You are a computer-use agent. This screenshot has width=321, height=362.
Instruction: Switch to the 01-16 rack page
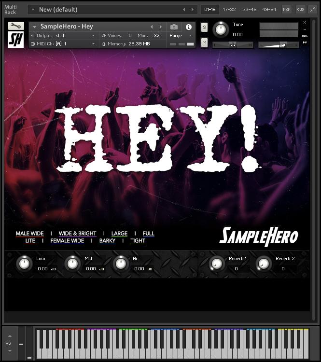[210, 10]
